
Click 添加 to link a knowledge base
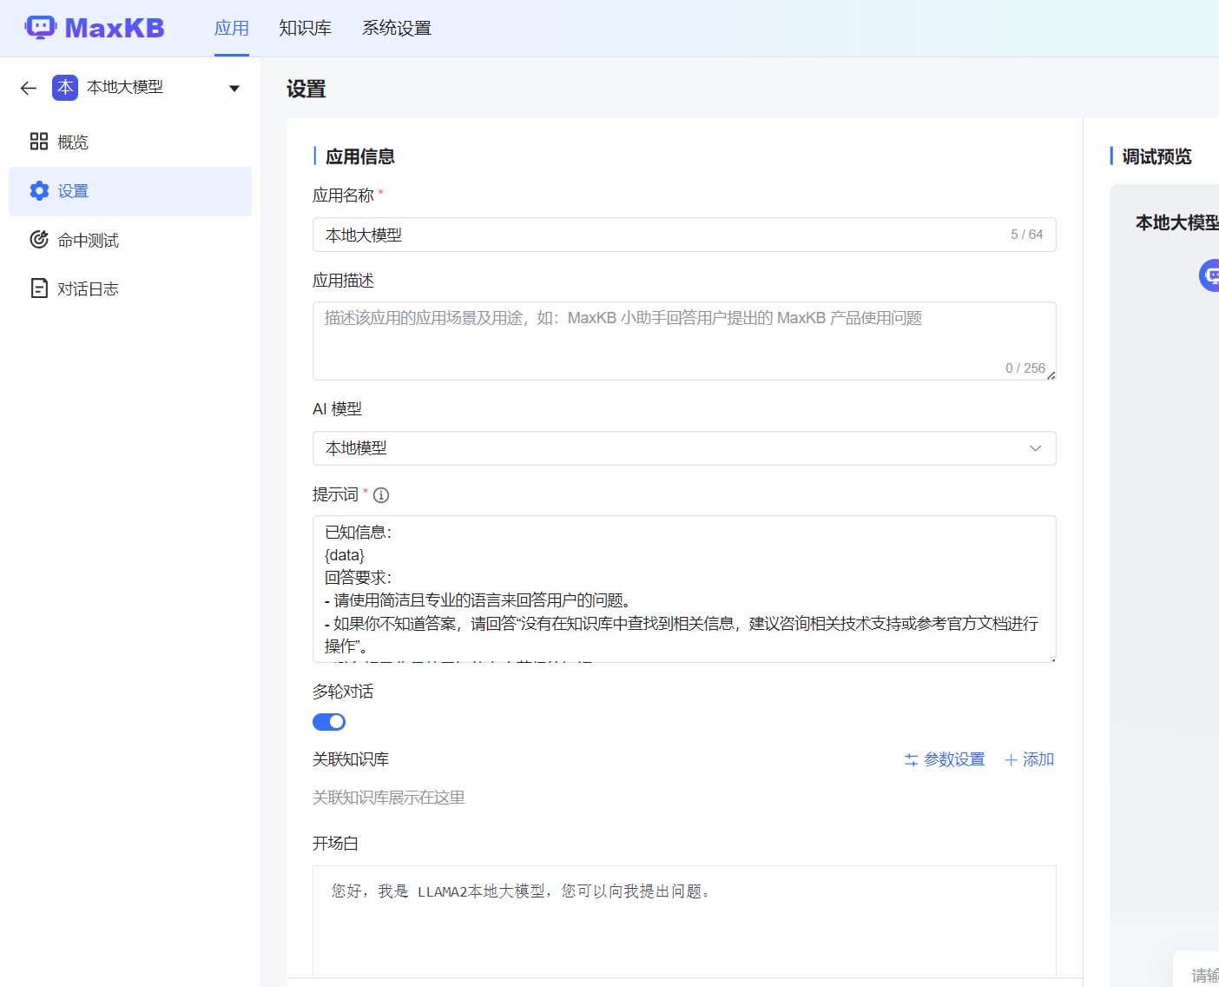[x=1030, y=759]
